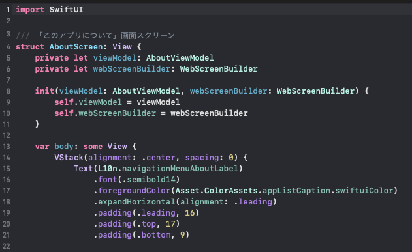Click 'spacing' argument label on line 14
Image resolution: width=412 pixels, height=252 pixels.
click(202, 158)
